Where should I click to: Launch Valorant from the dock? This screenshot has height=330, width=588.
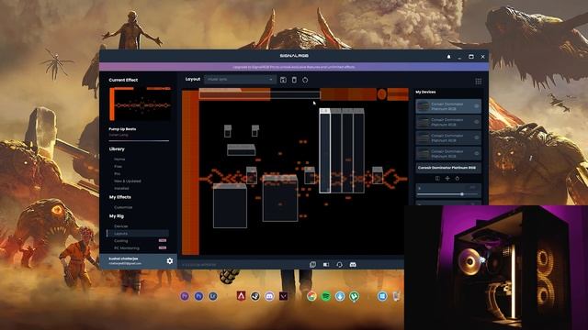[284, 296]
